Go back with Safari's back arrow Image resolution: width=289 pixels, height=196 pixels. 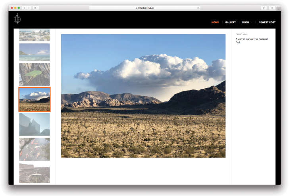point(24,8)
